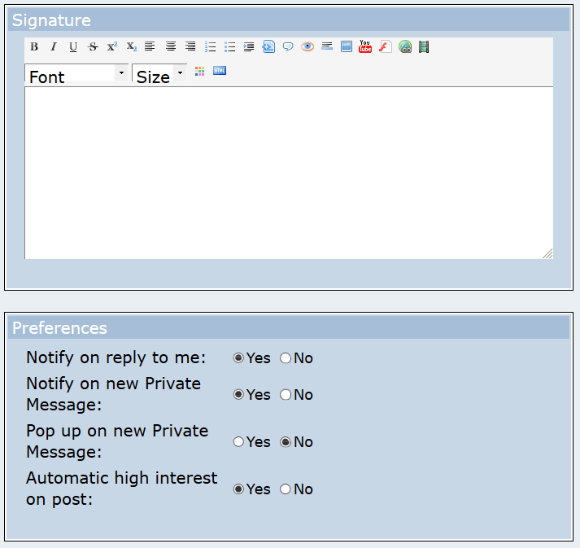The width and height of the screenshot is (580, 548).
Task: Insert an ordered numbered list
Action: point(210,46)
